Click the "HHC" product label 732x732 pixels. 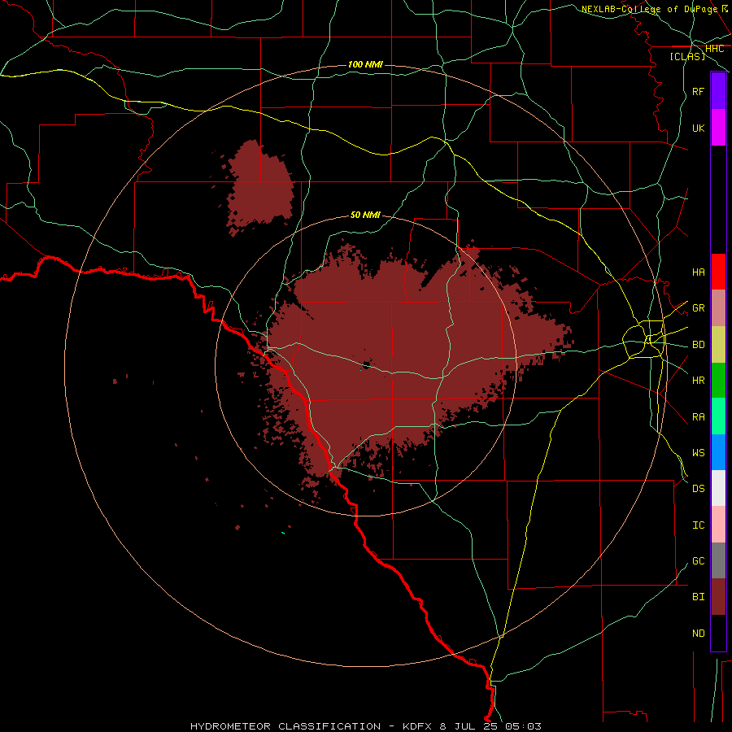pyautogui.click(x=714, y=49)
